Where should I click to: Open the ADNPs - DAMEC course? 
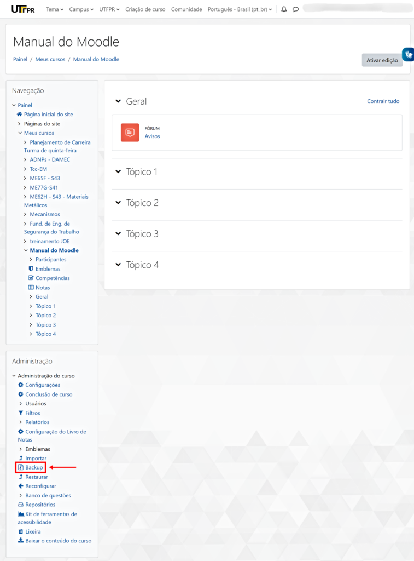point(50,159)
